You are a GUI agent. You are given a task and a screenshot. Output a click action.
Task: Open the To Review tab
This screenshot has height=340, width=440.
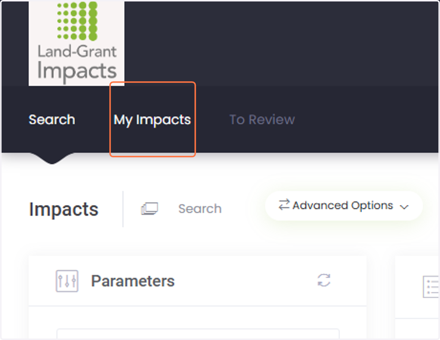point(262,120)
